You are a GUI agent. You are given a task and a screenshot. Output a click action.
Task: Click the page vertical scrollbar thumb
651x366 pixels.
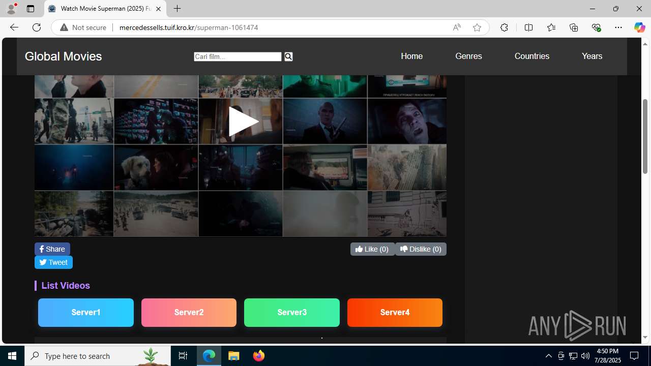pos(645,136)
